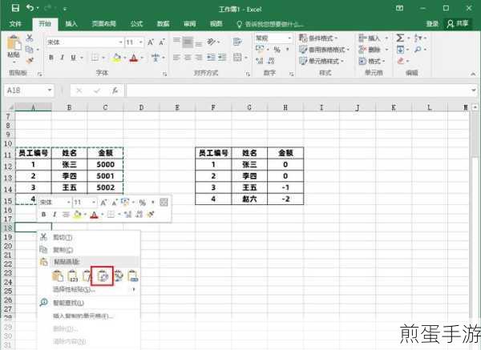Collapse the ribbon with the bottom-right chevron
Image resolution: width=481 pixels, height=350 pixels.
point(473,74)
